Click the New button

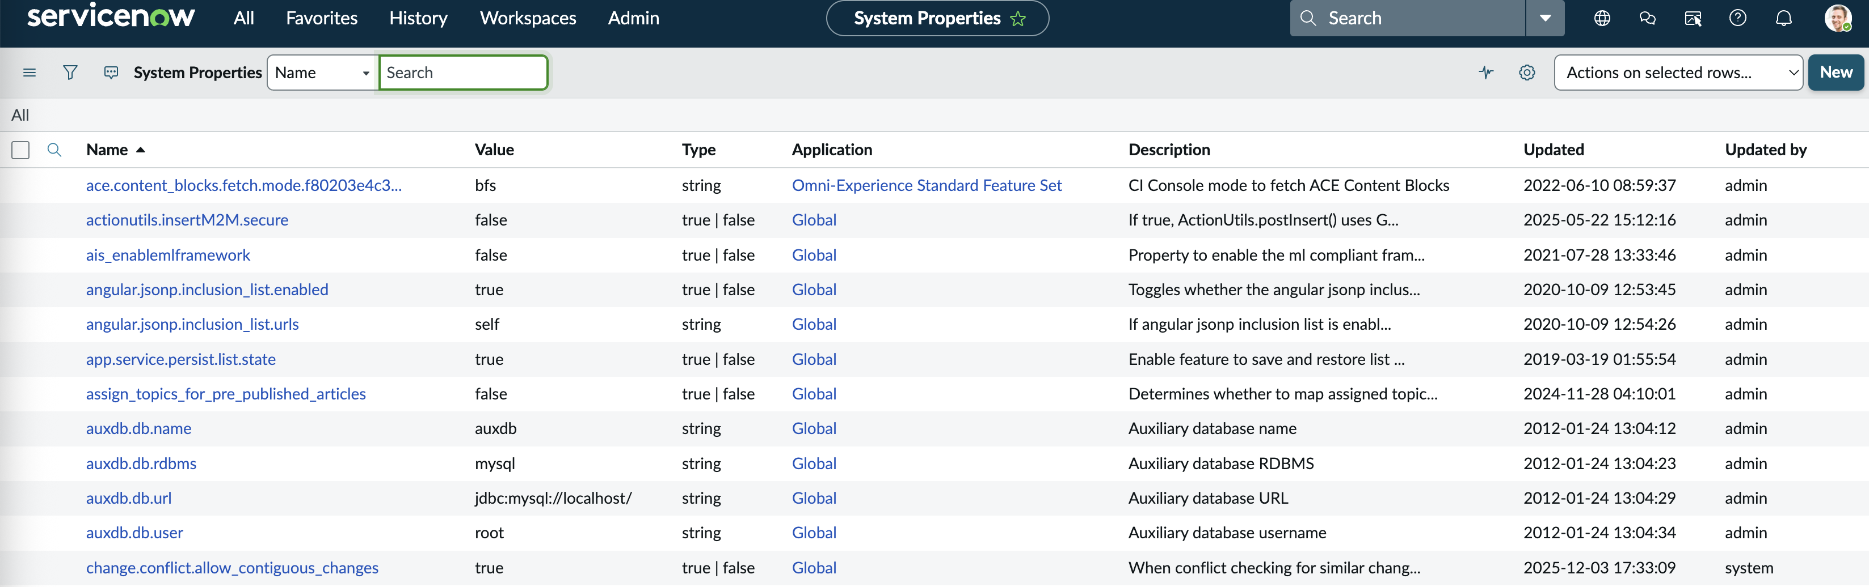tap(1836, 73)
